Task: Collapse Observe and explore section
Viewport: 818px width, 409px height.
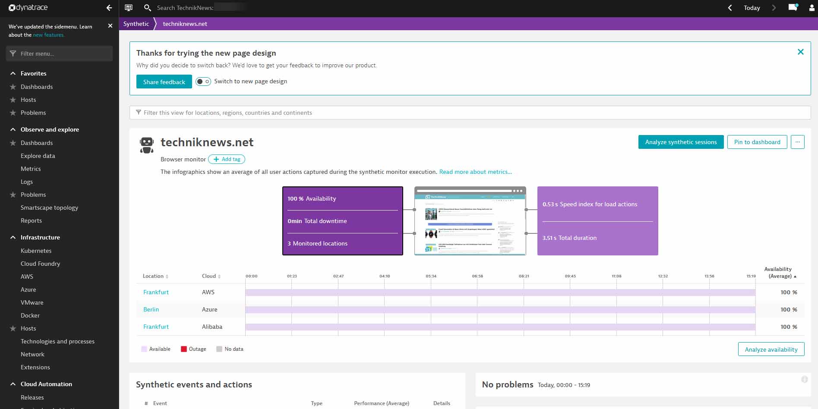Action: pos(13,129)
